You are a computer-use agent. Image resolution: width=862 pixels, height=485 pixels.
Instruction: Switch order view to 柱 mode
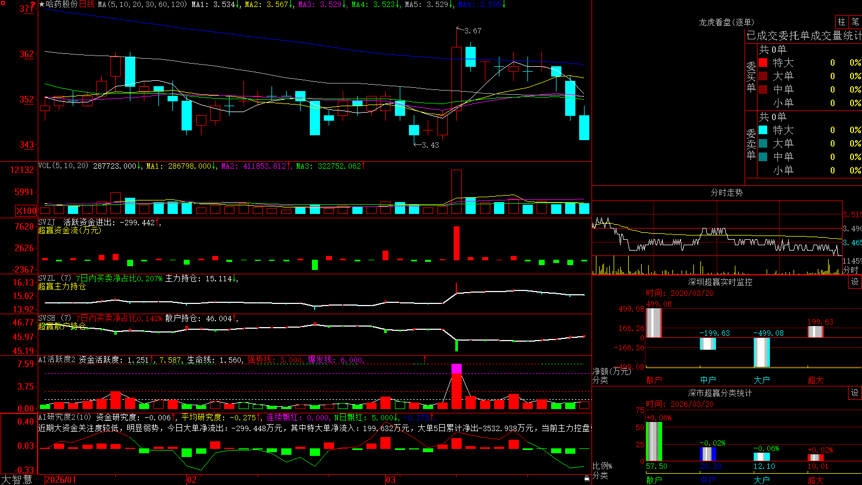[842, 22]
